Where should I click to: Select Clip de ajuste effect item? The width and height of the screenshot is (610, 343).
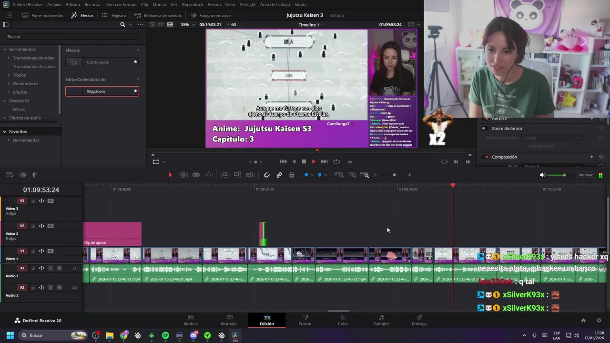click(102, 62)
